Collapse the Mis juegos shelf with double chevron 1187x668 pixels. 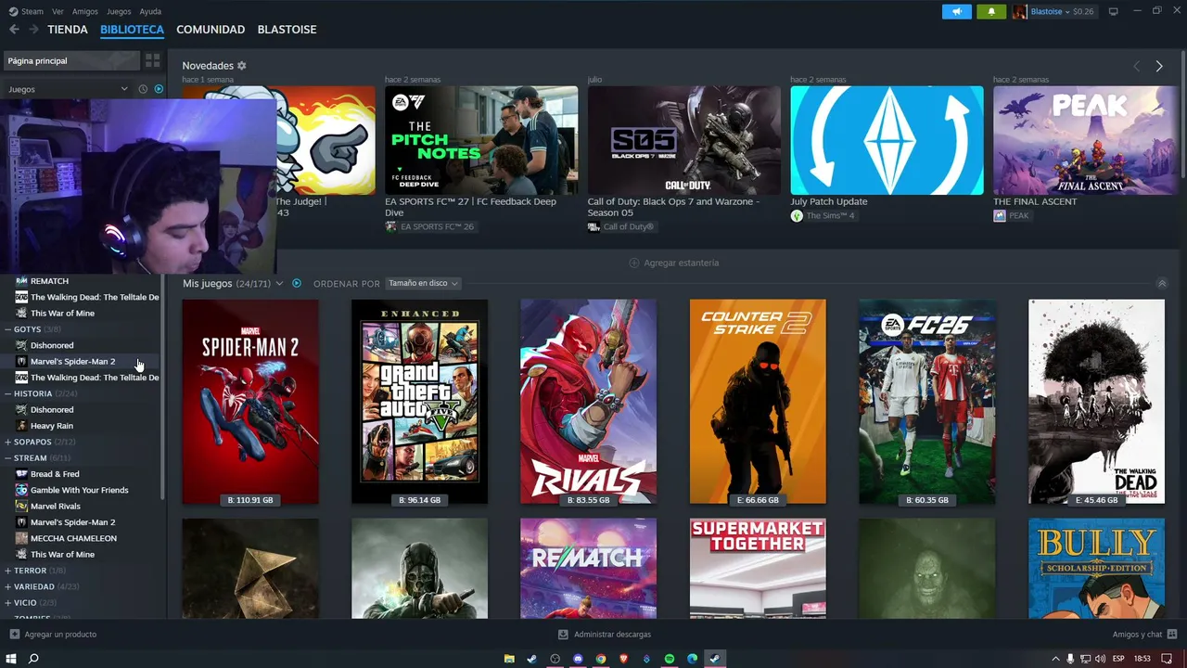[x=1162, y=283]
